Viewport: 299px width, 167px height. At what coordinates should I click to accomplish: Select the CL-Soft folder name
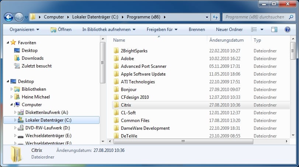tap(128, 113)
